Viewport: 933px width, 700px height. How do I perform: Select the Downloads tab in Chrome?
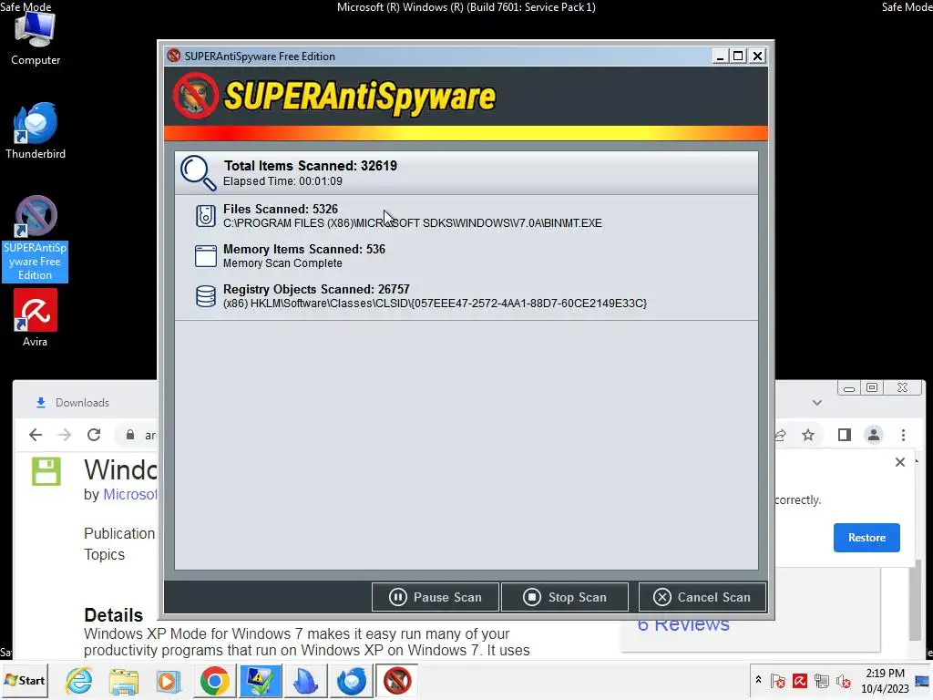click(x=73, y=403)
